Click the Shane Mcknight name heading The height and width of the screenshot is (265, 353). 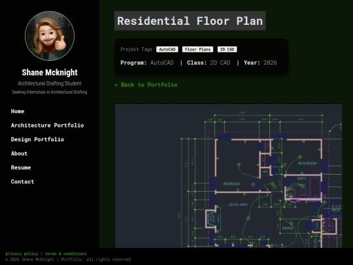[x=50, y=73]
